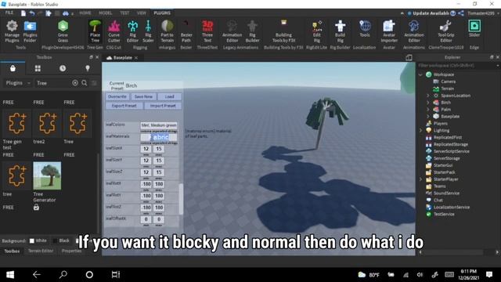Click the Save New preset button
Image resolution: width=501 pixels, height=282 pixels.
[x=143, y=96]
